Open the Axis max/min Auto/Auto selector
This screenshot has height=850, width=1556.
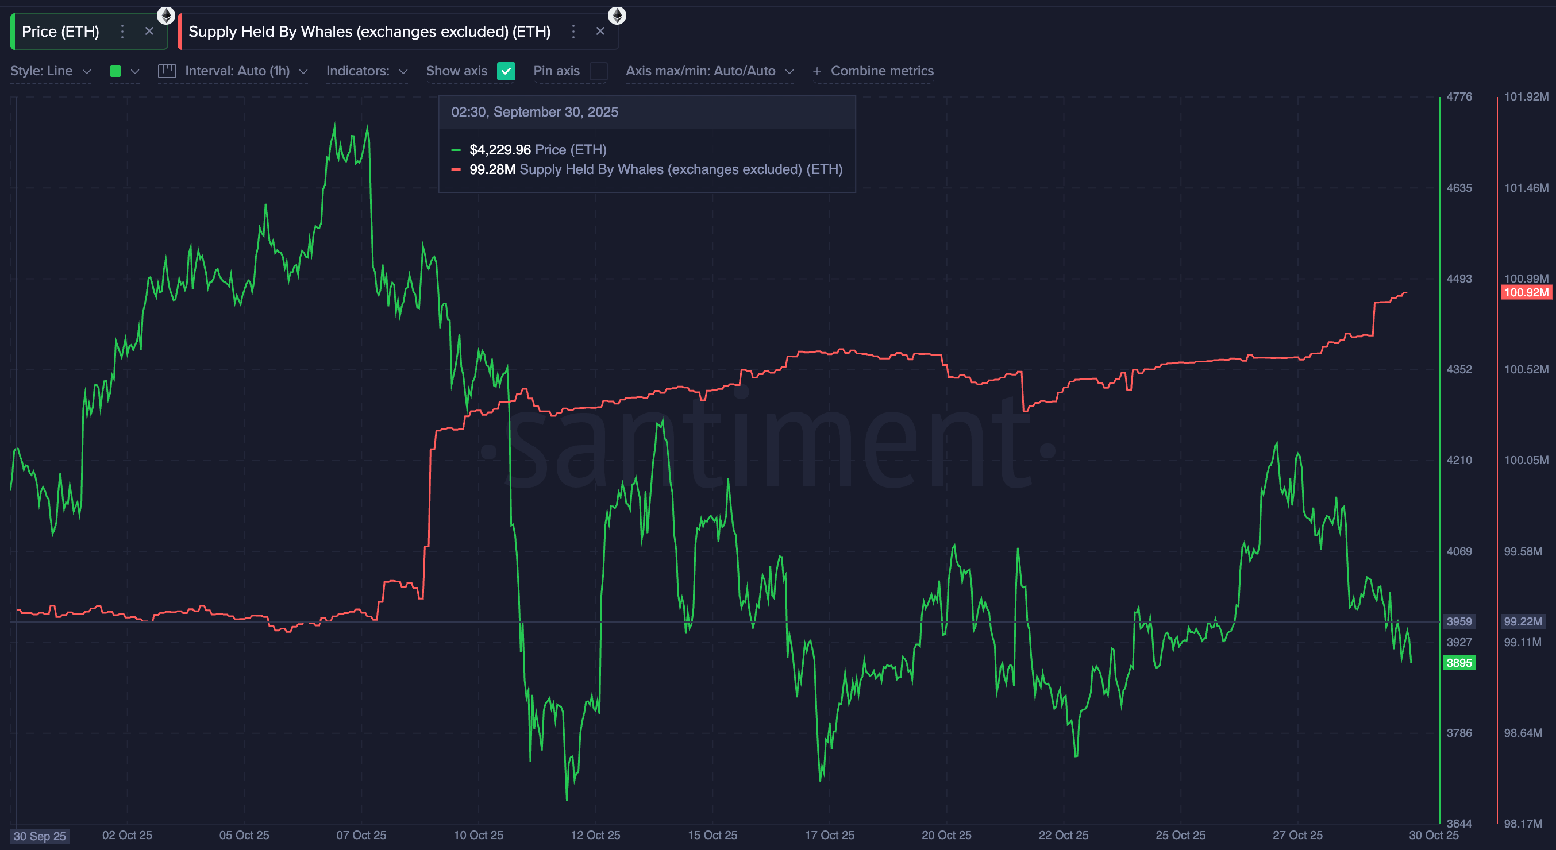(710, 71)
